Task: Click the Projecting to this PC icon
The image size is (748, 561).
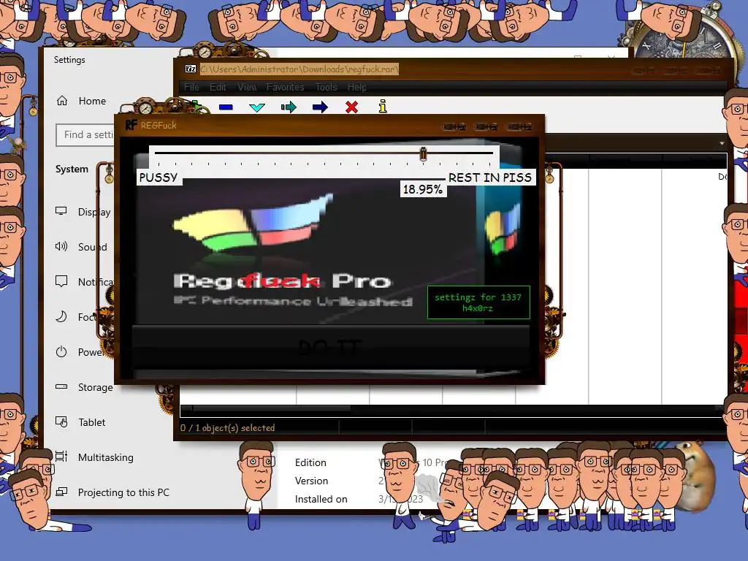Action: pyautogui.click(x=61, y=492)
